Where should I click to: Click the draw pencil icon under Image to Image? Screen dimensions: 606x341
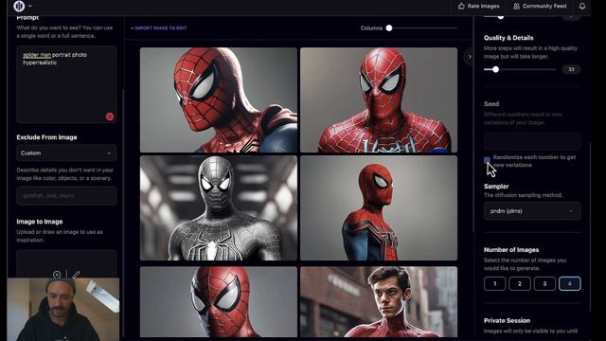click(76, 275)
